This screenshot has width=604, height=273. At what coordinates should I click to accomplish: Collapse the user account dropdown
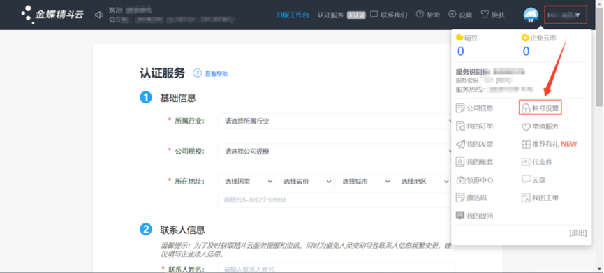point(566,15)
